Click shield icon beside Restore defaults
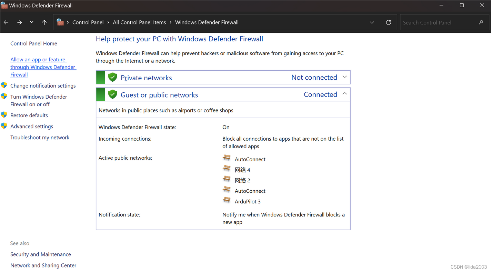492x272 pixels. coord(4,115)
